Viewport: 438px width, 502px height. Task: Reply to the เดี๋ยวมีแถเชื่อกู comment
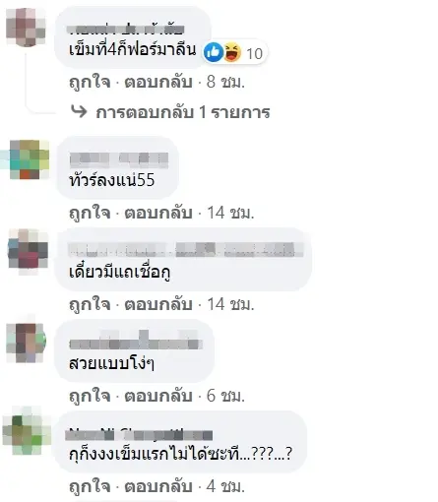[x=158, y=304]
